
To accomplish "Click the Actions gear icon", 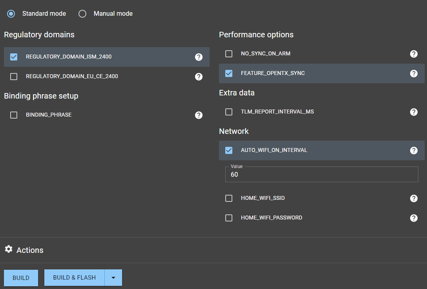I will pos(9,249).
